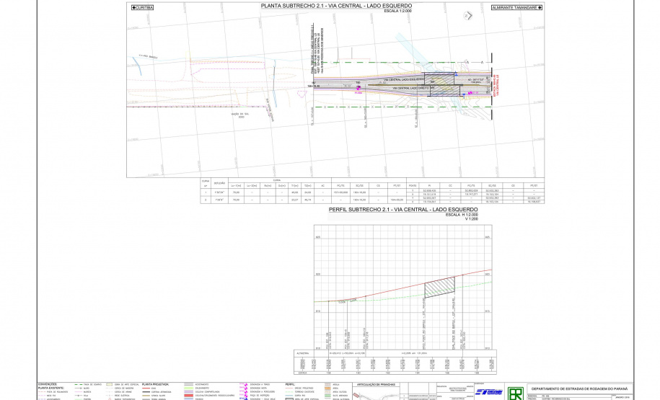Click the ALMIRANTE TAMANDARÉ direction arrow label
This screenshot has width=660, height=400.
pyautogui.click(x=516, y=7)
